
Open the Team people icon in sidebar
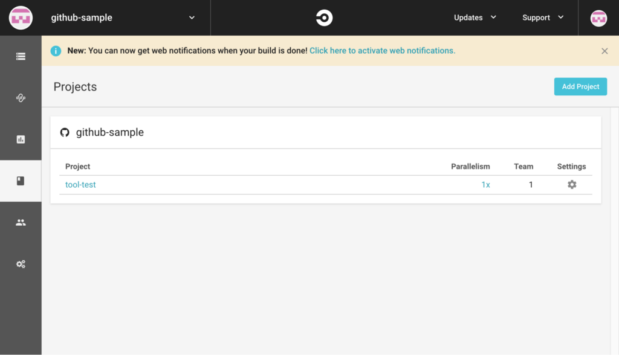(x=21, y=222)
